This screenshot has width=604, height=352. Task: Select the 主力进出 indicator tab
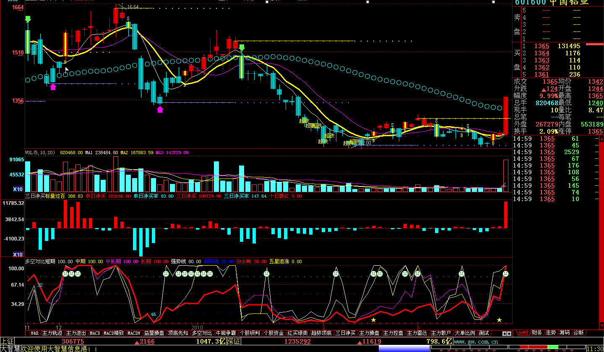coord(76,333)
